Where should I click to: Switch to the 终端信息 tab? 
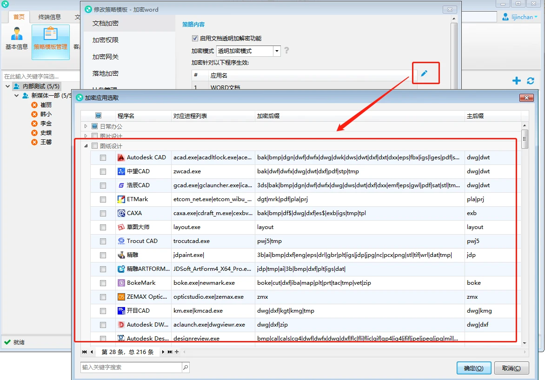point(49,17)
